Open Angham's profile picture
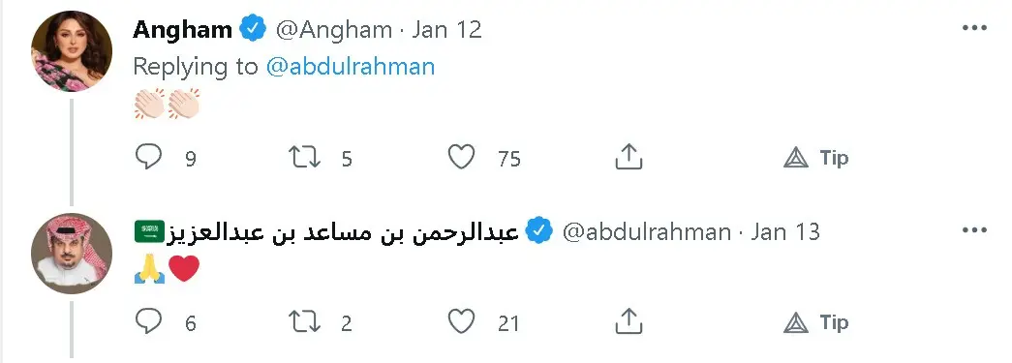The height and width of the screenshot is (363, 1012). (x=72, y=51)
